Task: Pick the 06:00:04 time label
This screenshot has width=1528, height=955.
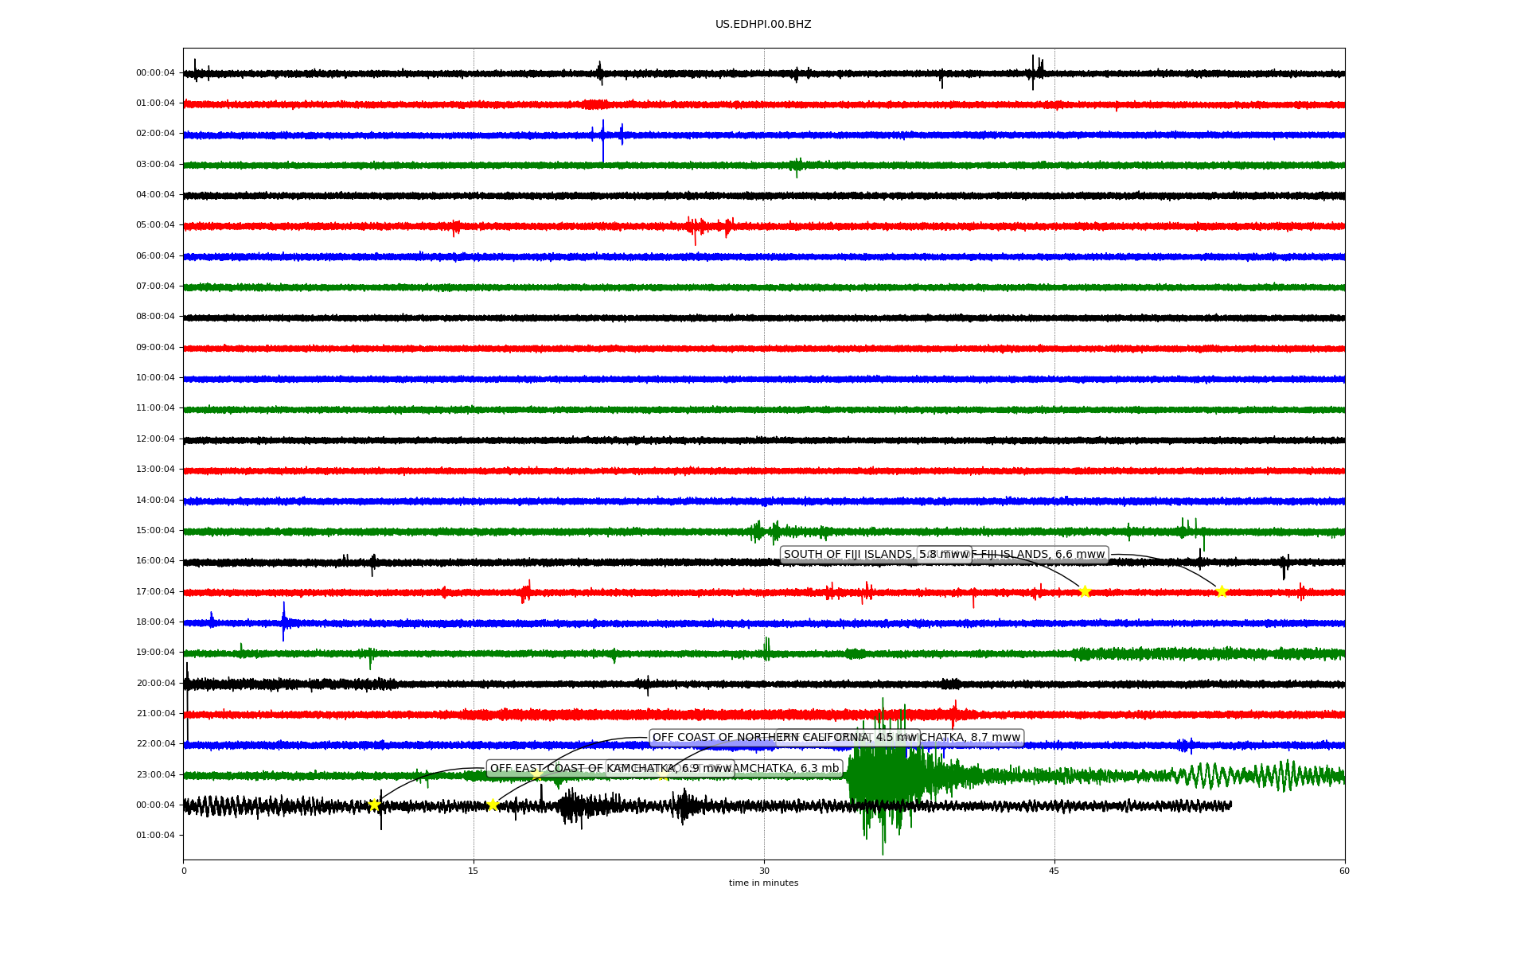Action: (x=155, y=256)
